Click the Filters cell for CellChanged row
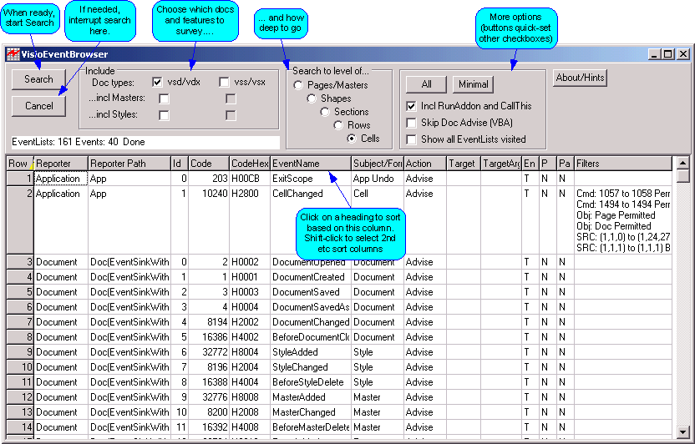695x444 pixels. (623, 220)
